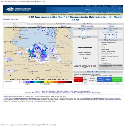Click the yellow heavy-rain cell on radar map

coord(31,55)
